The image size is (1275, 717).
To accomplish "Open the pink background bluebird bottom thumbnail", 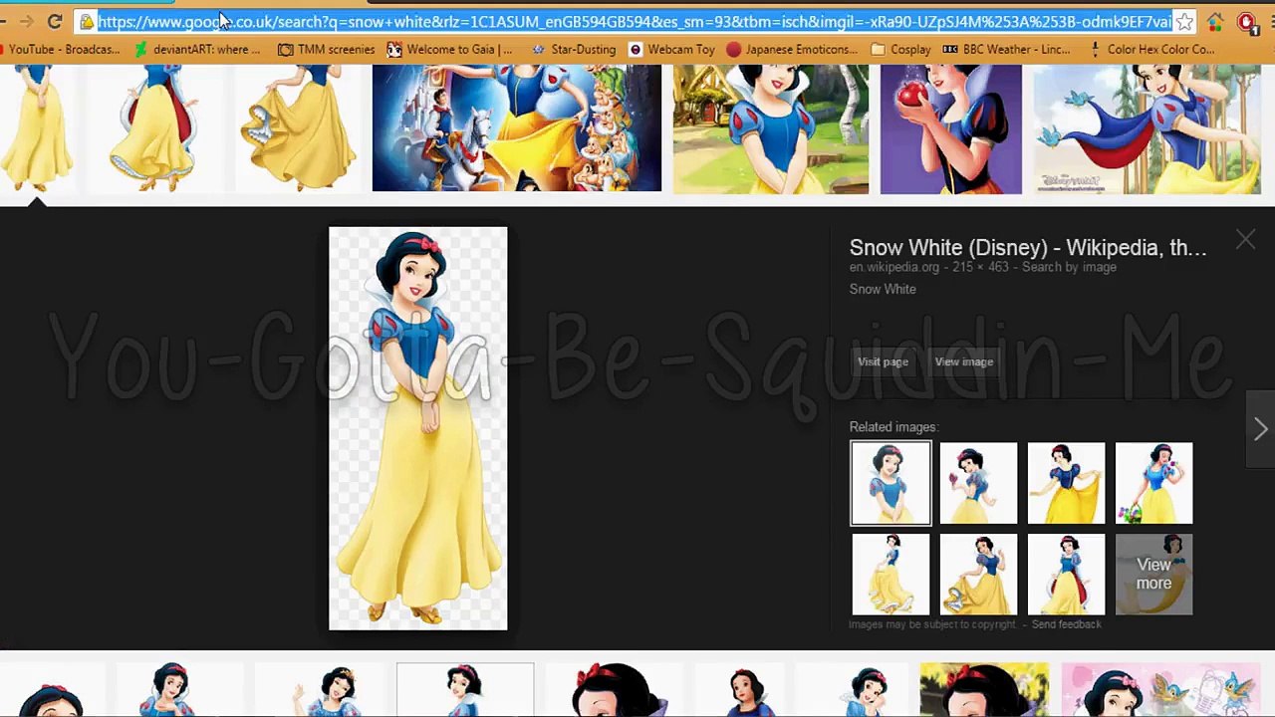I will [x=1160, y=690].
